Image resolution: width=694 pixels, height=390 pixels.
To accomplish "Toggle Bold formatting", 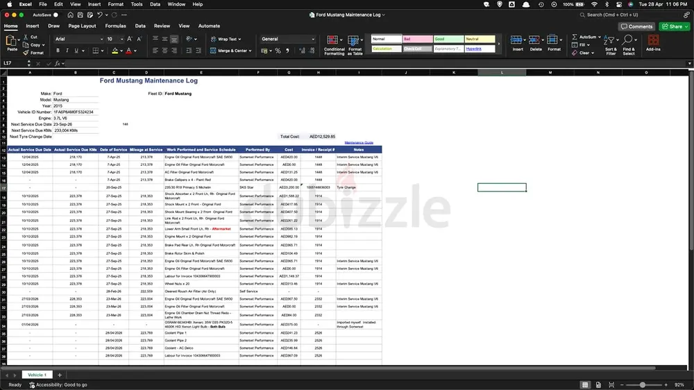I will (58, 51).
